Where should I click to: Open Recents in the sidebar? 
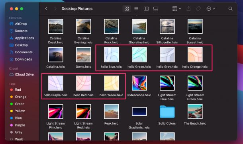[x=18, y=31]
